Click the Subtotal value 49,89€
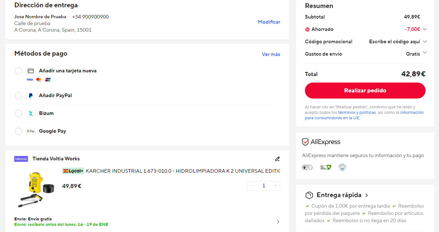The width and height of the screenshot is (439, 232). 412,17
